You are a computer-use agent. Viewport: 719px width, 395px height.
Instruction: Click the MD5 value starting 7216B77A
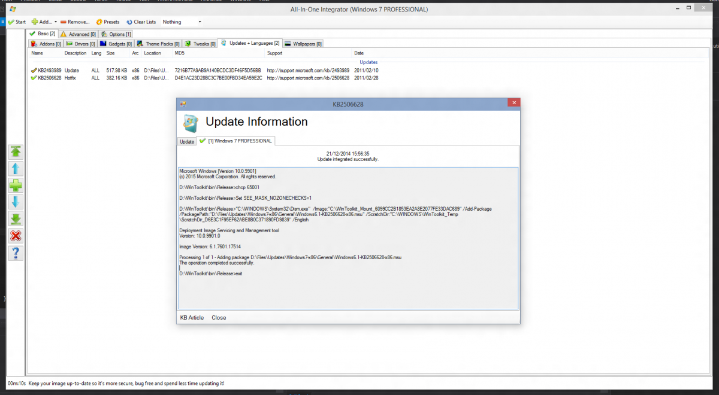(x=218, y=70)
